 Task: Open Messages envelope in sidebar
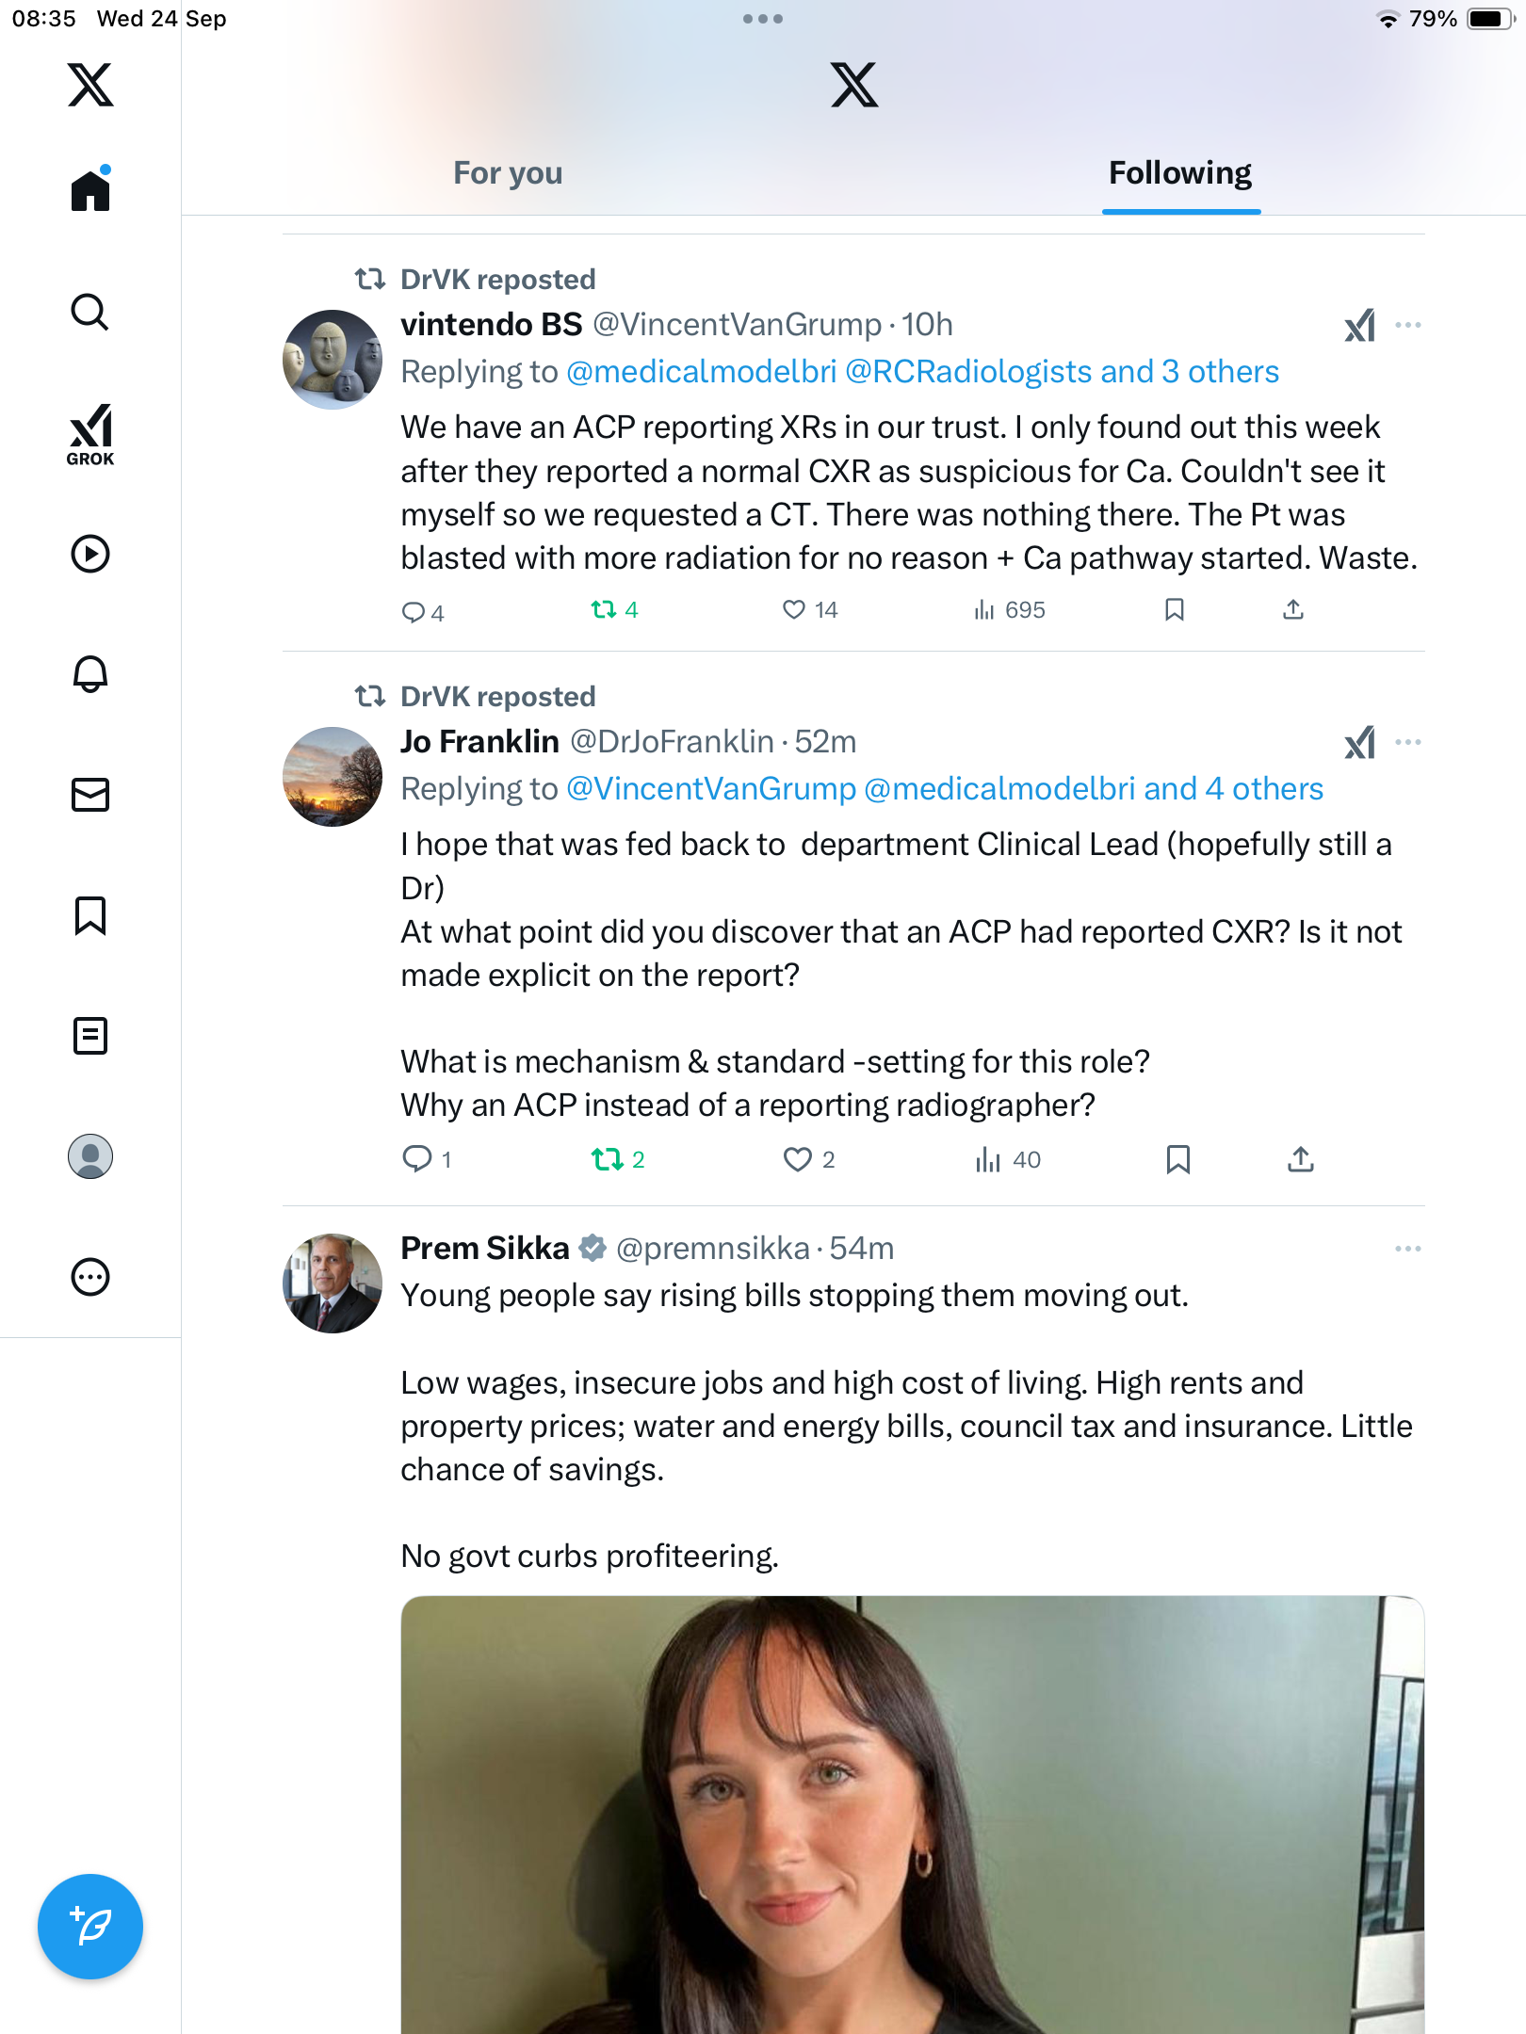click(90, 795)
